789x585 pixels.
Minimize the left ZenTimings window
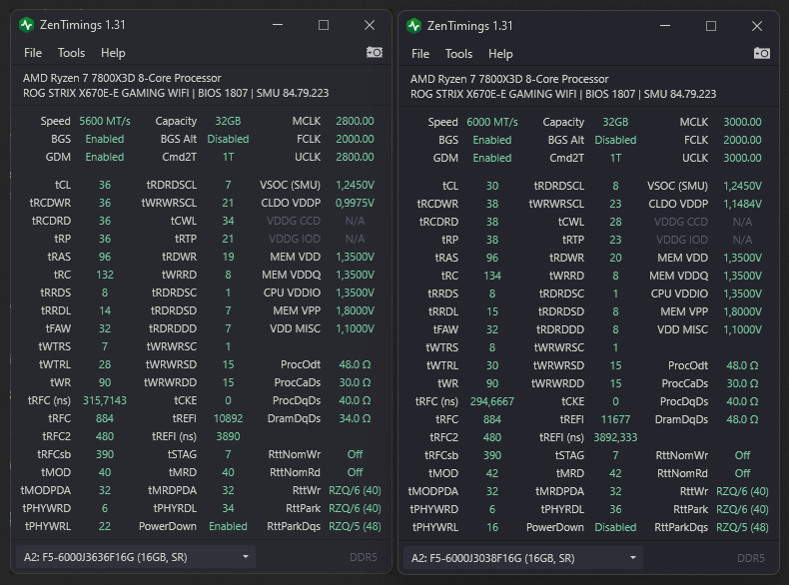click(x=278, y=25)
